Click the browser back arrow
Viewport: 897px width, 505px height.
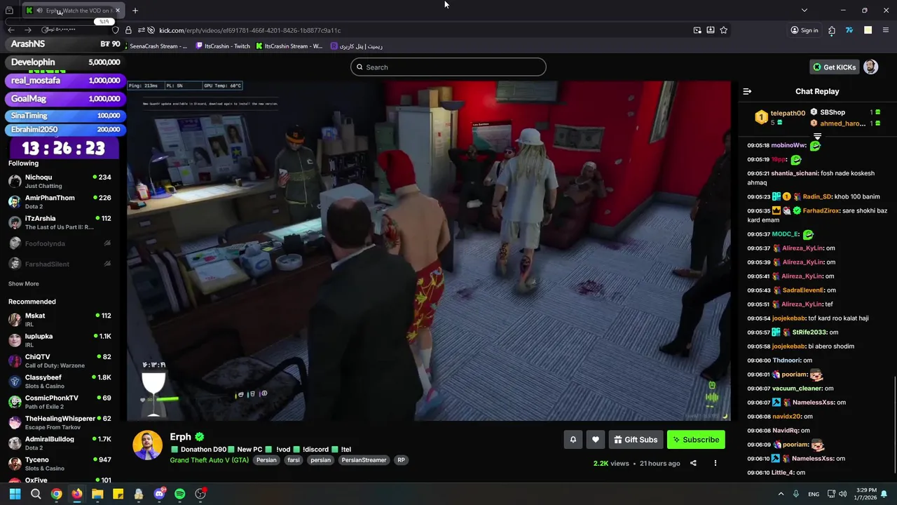(11, 30)
